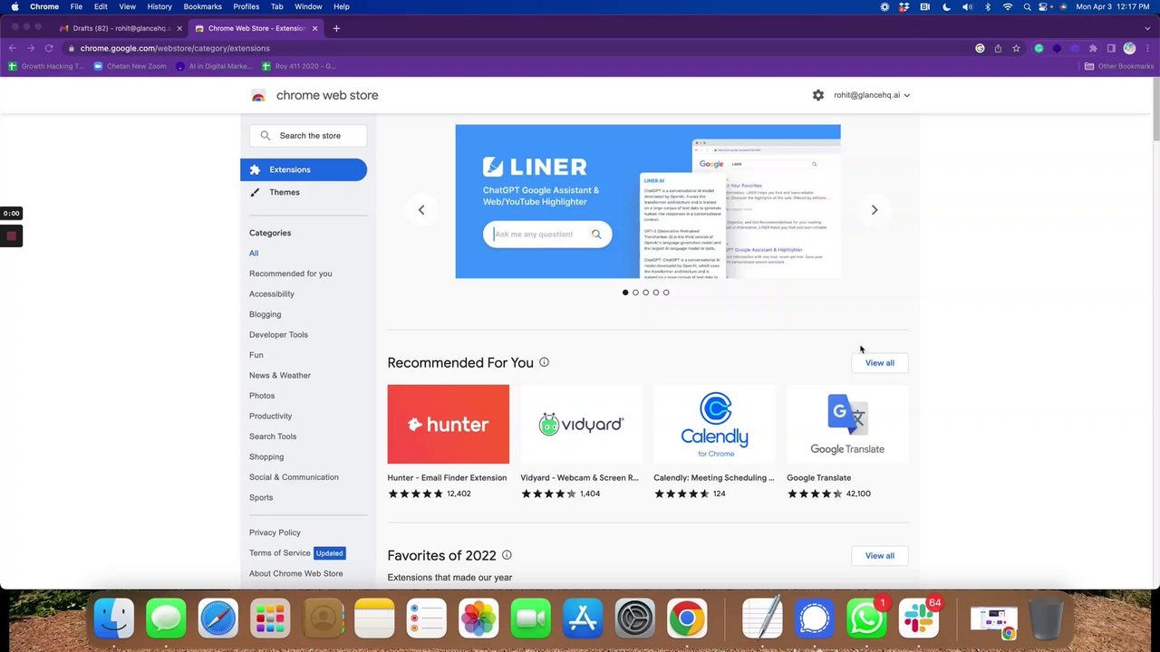Open the Hunter Email Finder extension card
Image resolution: width=1160 pixels, height=652 pixels.
(x=449, y=442)
